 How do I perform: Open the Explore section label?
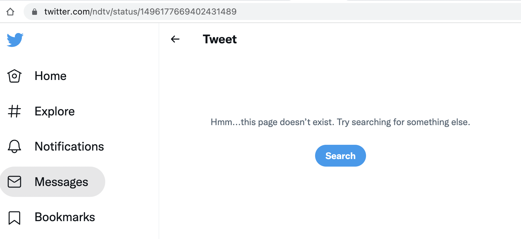[x=55, y=111]
